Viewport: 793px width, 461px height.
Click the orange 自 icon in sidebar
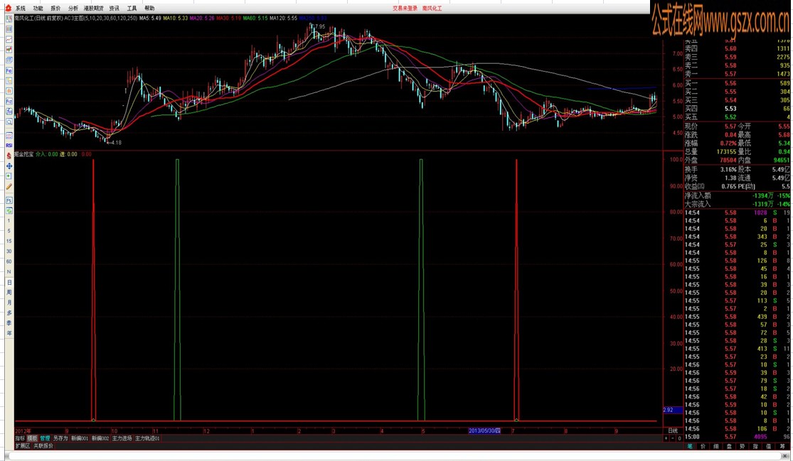pos(9,91)
